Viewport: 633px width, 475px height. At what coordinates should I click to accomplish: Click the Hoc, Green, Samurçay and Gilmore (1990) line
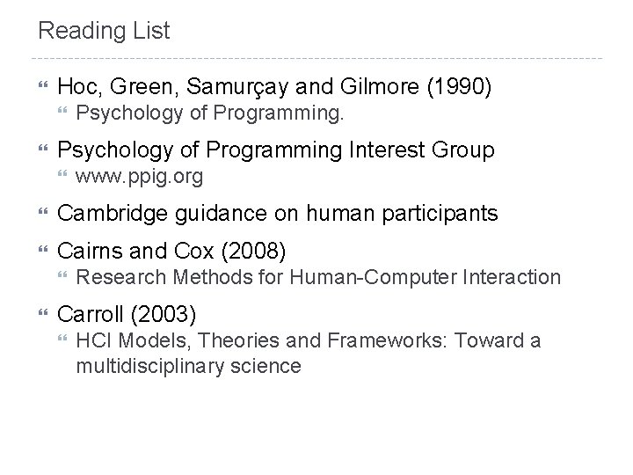click(273, 87)
